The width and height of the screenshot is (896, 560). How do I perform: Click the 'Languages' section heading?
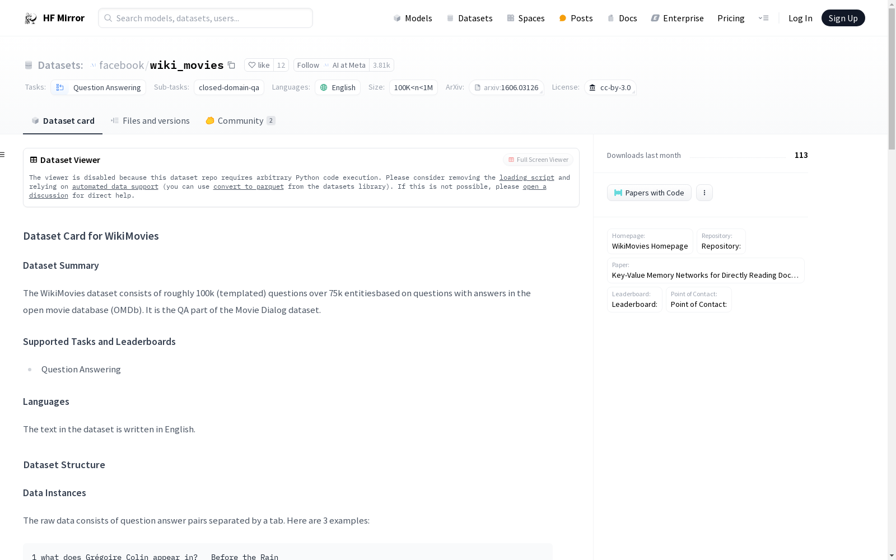[46, 402]
